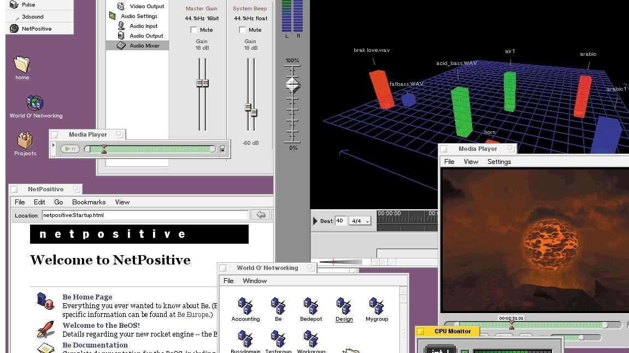629x353 pixels.
Task: Open the Bookmarks menu in NetPositive
Action: pos(89,202)
